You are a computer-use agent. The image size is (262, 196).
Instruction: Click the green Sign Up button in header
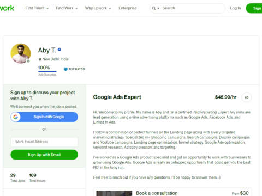[x=254, y=8]
